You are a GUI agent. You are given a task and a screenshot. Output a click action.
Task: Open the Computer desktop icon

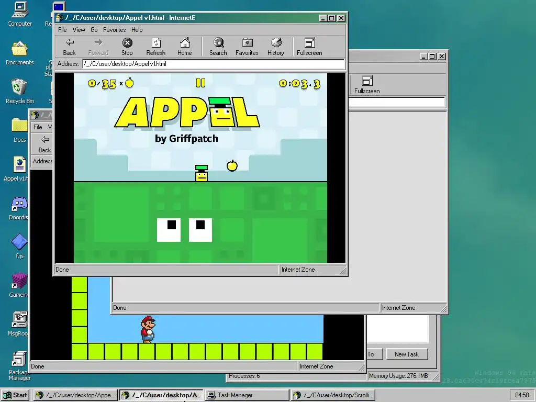19,14
